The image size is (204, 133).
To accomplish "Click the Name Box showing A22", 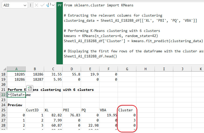I will (12, 5).
